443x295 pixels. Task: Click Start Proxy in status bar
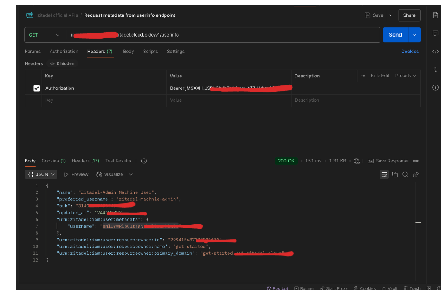tap(334, 288)
